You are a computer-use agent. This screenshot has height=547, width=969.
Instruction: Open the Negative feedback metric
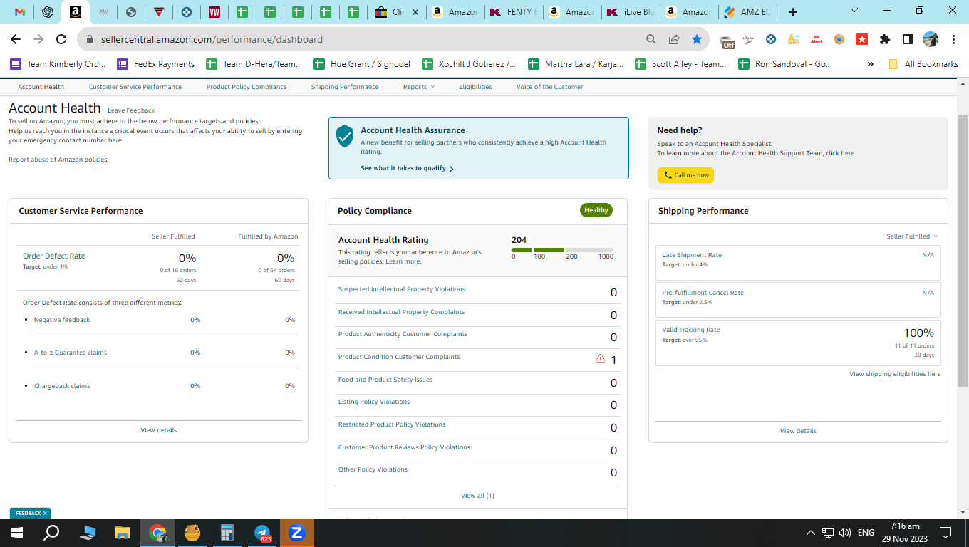tap(62, 320)
